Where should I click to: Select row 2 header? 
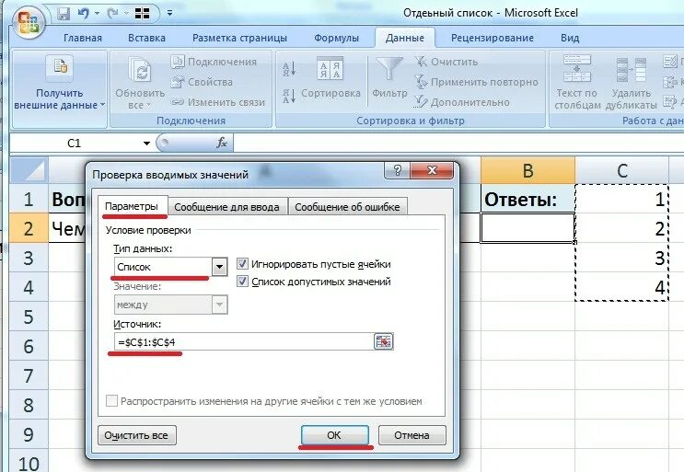tap(29, 228)
